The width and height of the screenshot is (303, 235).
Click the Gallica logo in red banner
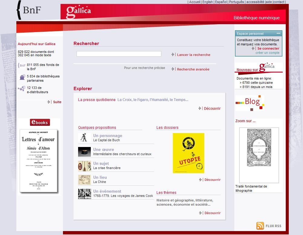tap(78, 12)
